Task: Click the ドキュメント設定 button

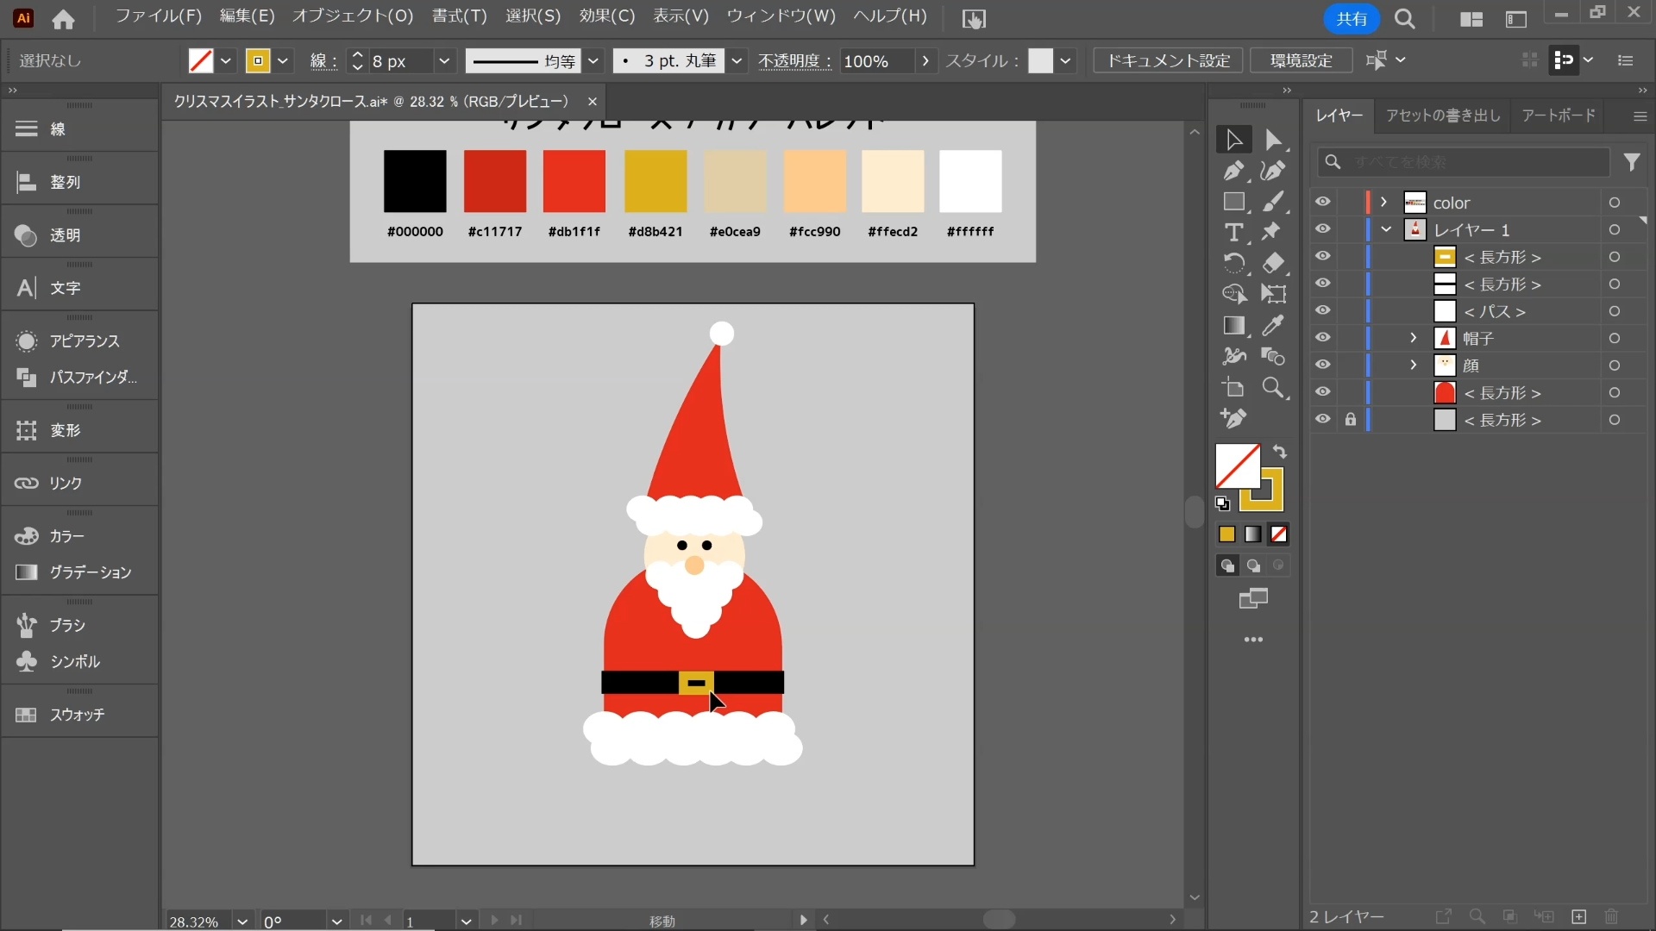Action: [1167, 59]
